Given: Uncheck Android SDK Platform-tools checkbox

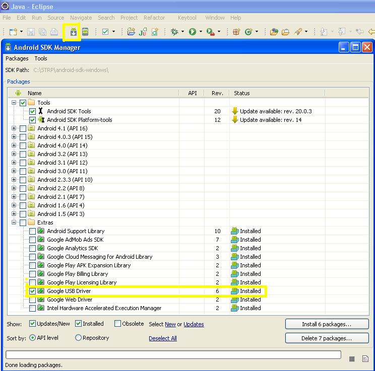Looking at the screenshot, I should point(33,120).
